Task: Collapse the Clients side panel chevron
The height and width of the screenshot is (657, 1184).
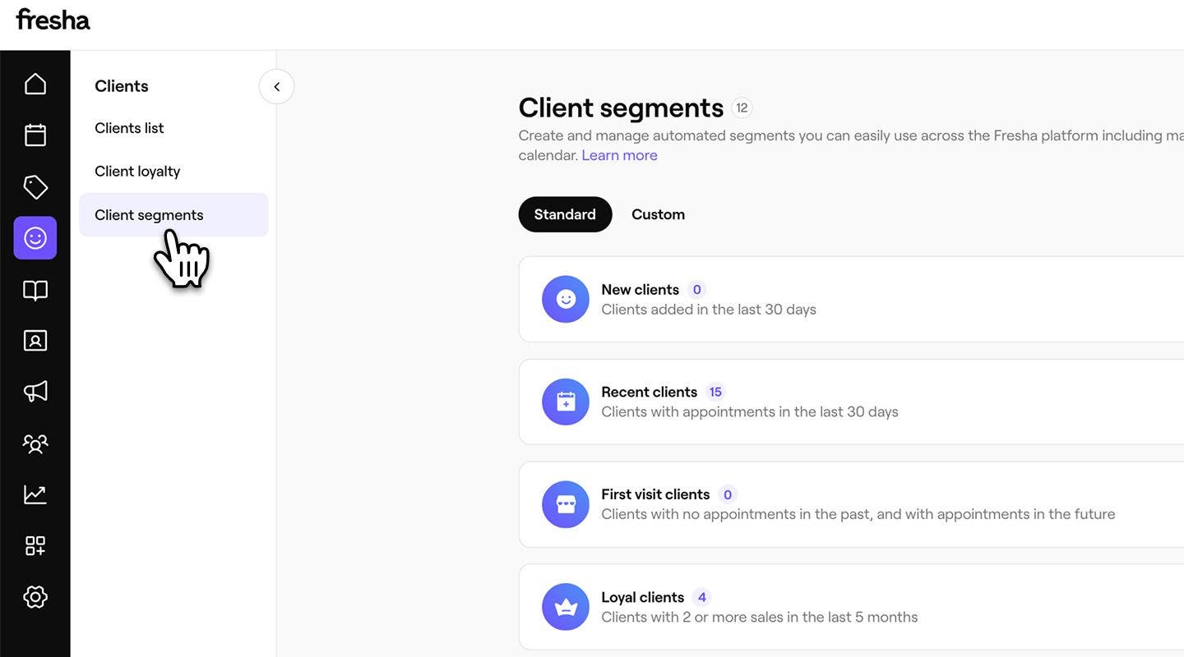Action: pyautogui.click(x=276, y=86)
